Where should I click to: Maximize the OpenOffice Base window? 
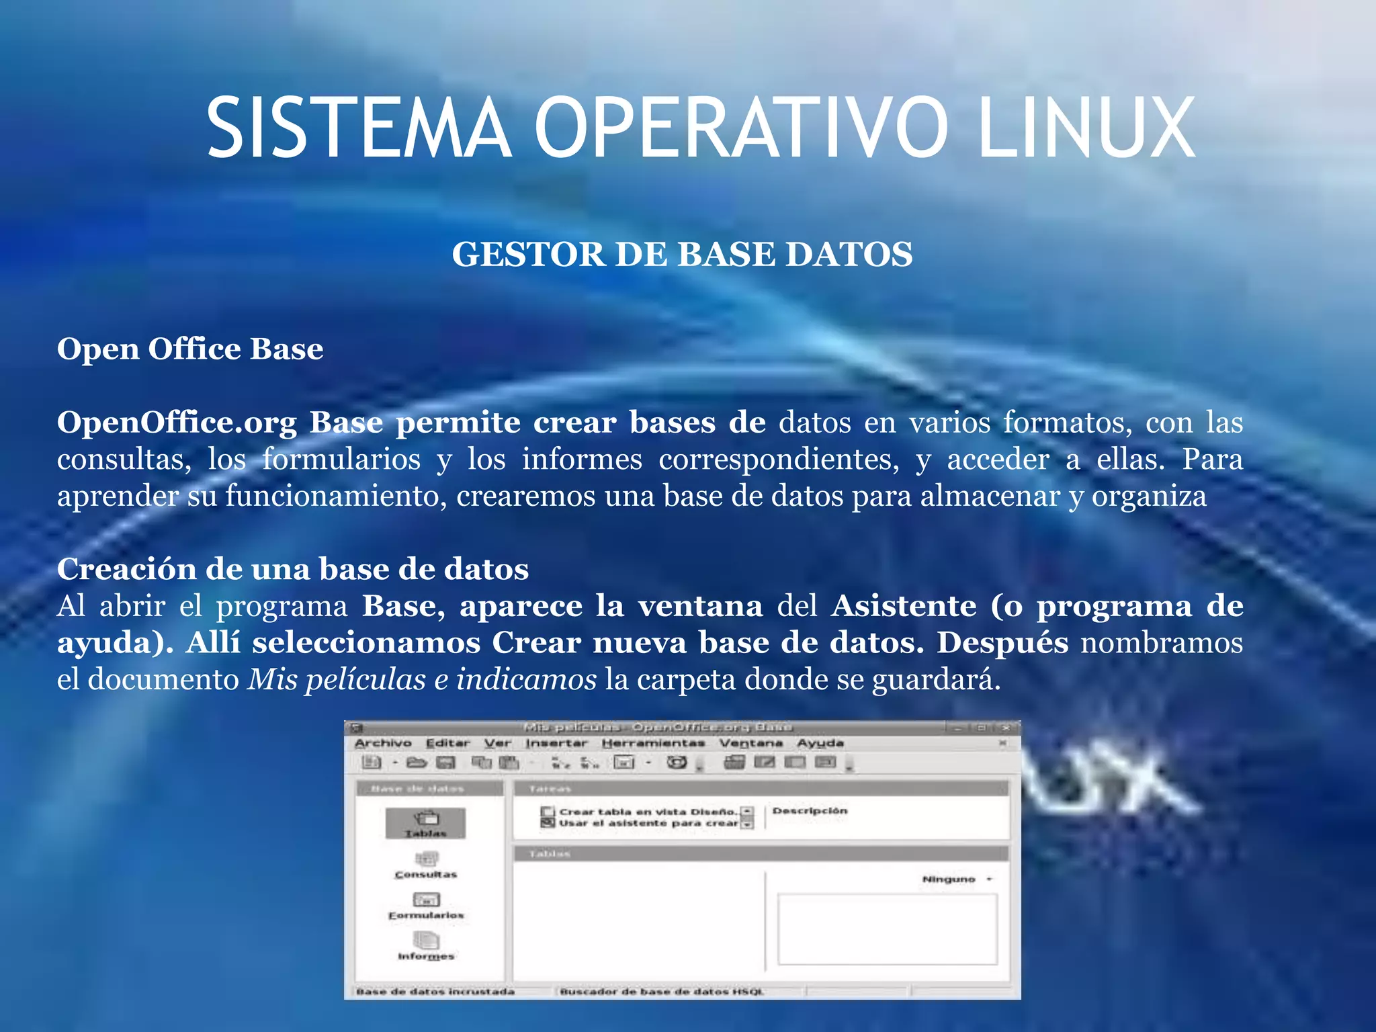pos(982,728)
